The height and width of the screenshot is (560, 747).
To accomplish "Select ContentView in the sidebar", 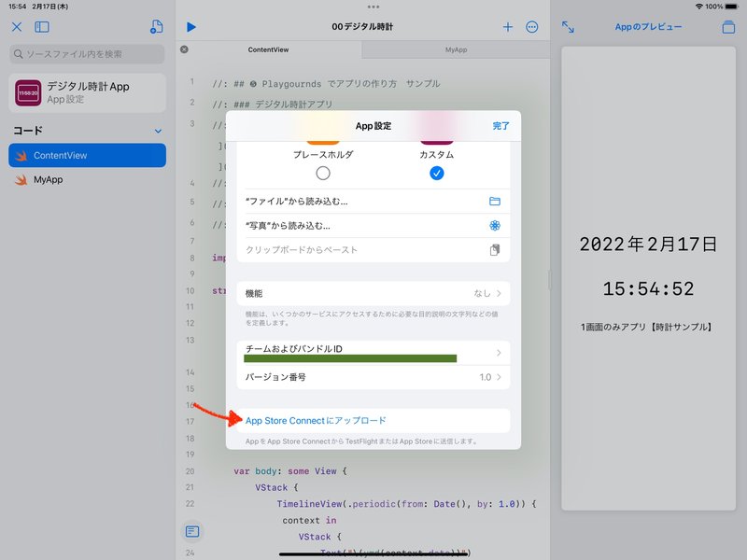I will [x=87, y=155].
